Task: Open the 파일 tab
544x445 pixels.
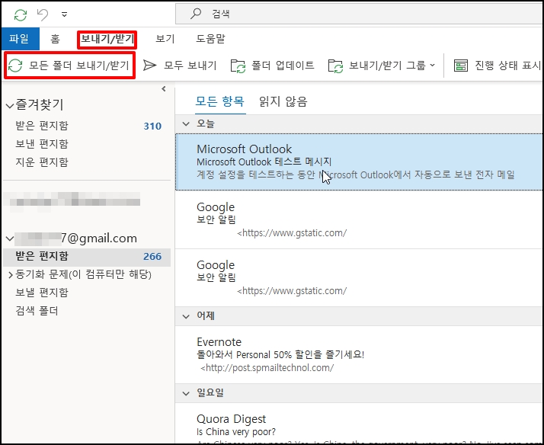Action: click(21, 39)
